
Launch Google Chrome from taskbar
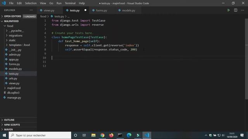click(102, 135)
